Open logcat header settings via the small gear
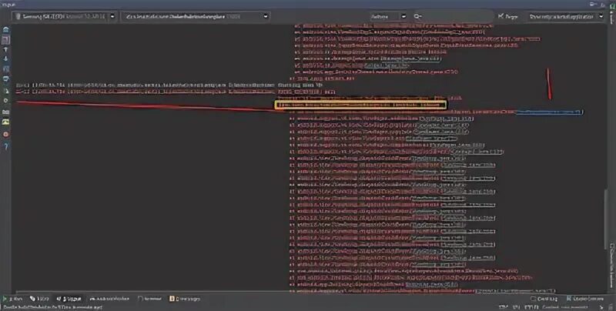The height and width of the screenshot is (311, 616). (x=5, y=101)
